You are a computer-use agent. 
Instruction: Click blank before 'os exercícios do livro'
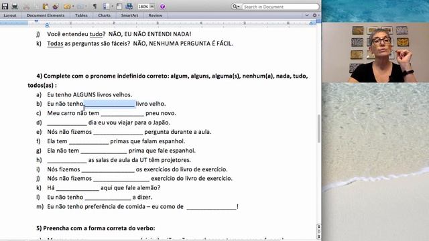click(x=108, y=169)
